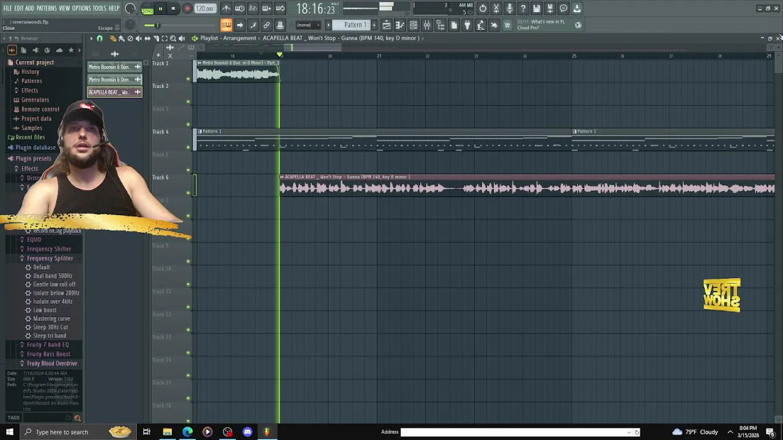Select the browser starred favorites tab
This screenshot has width=783, height=440.
click(71, 50)
